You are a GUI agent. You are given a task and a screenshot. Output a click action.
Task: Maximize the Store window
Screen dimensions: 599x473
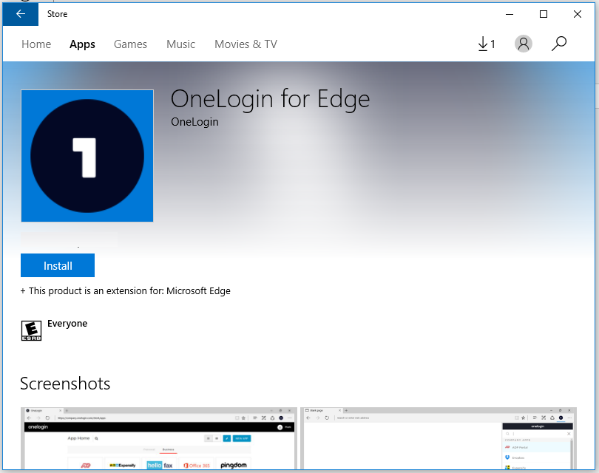(544, 14)
